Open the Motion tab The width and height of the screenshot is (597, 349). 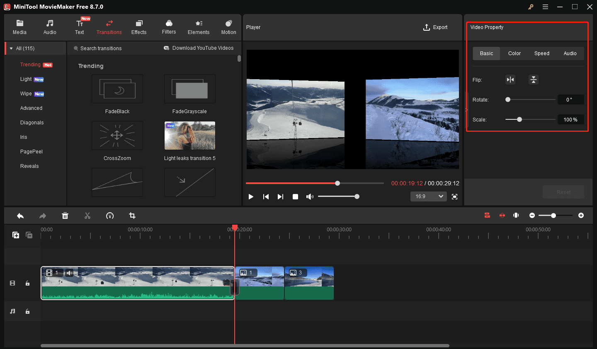pyautogui.click(x=228, y=27)
